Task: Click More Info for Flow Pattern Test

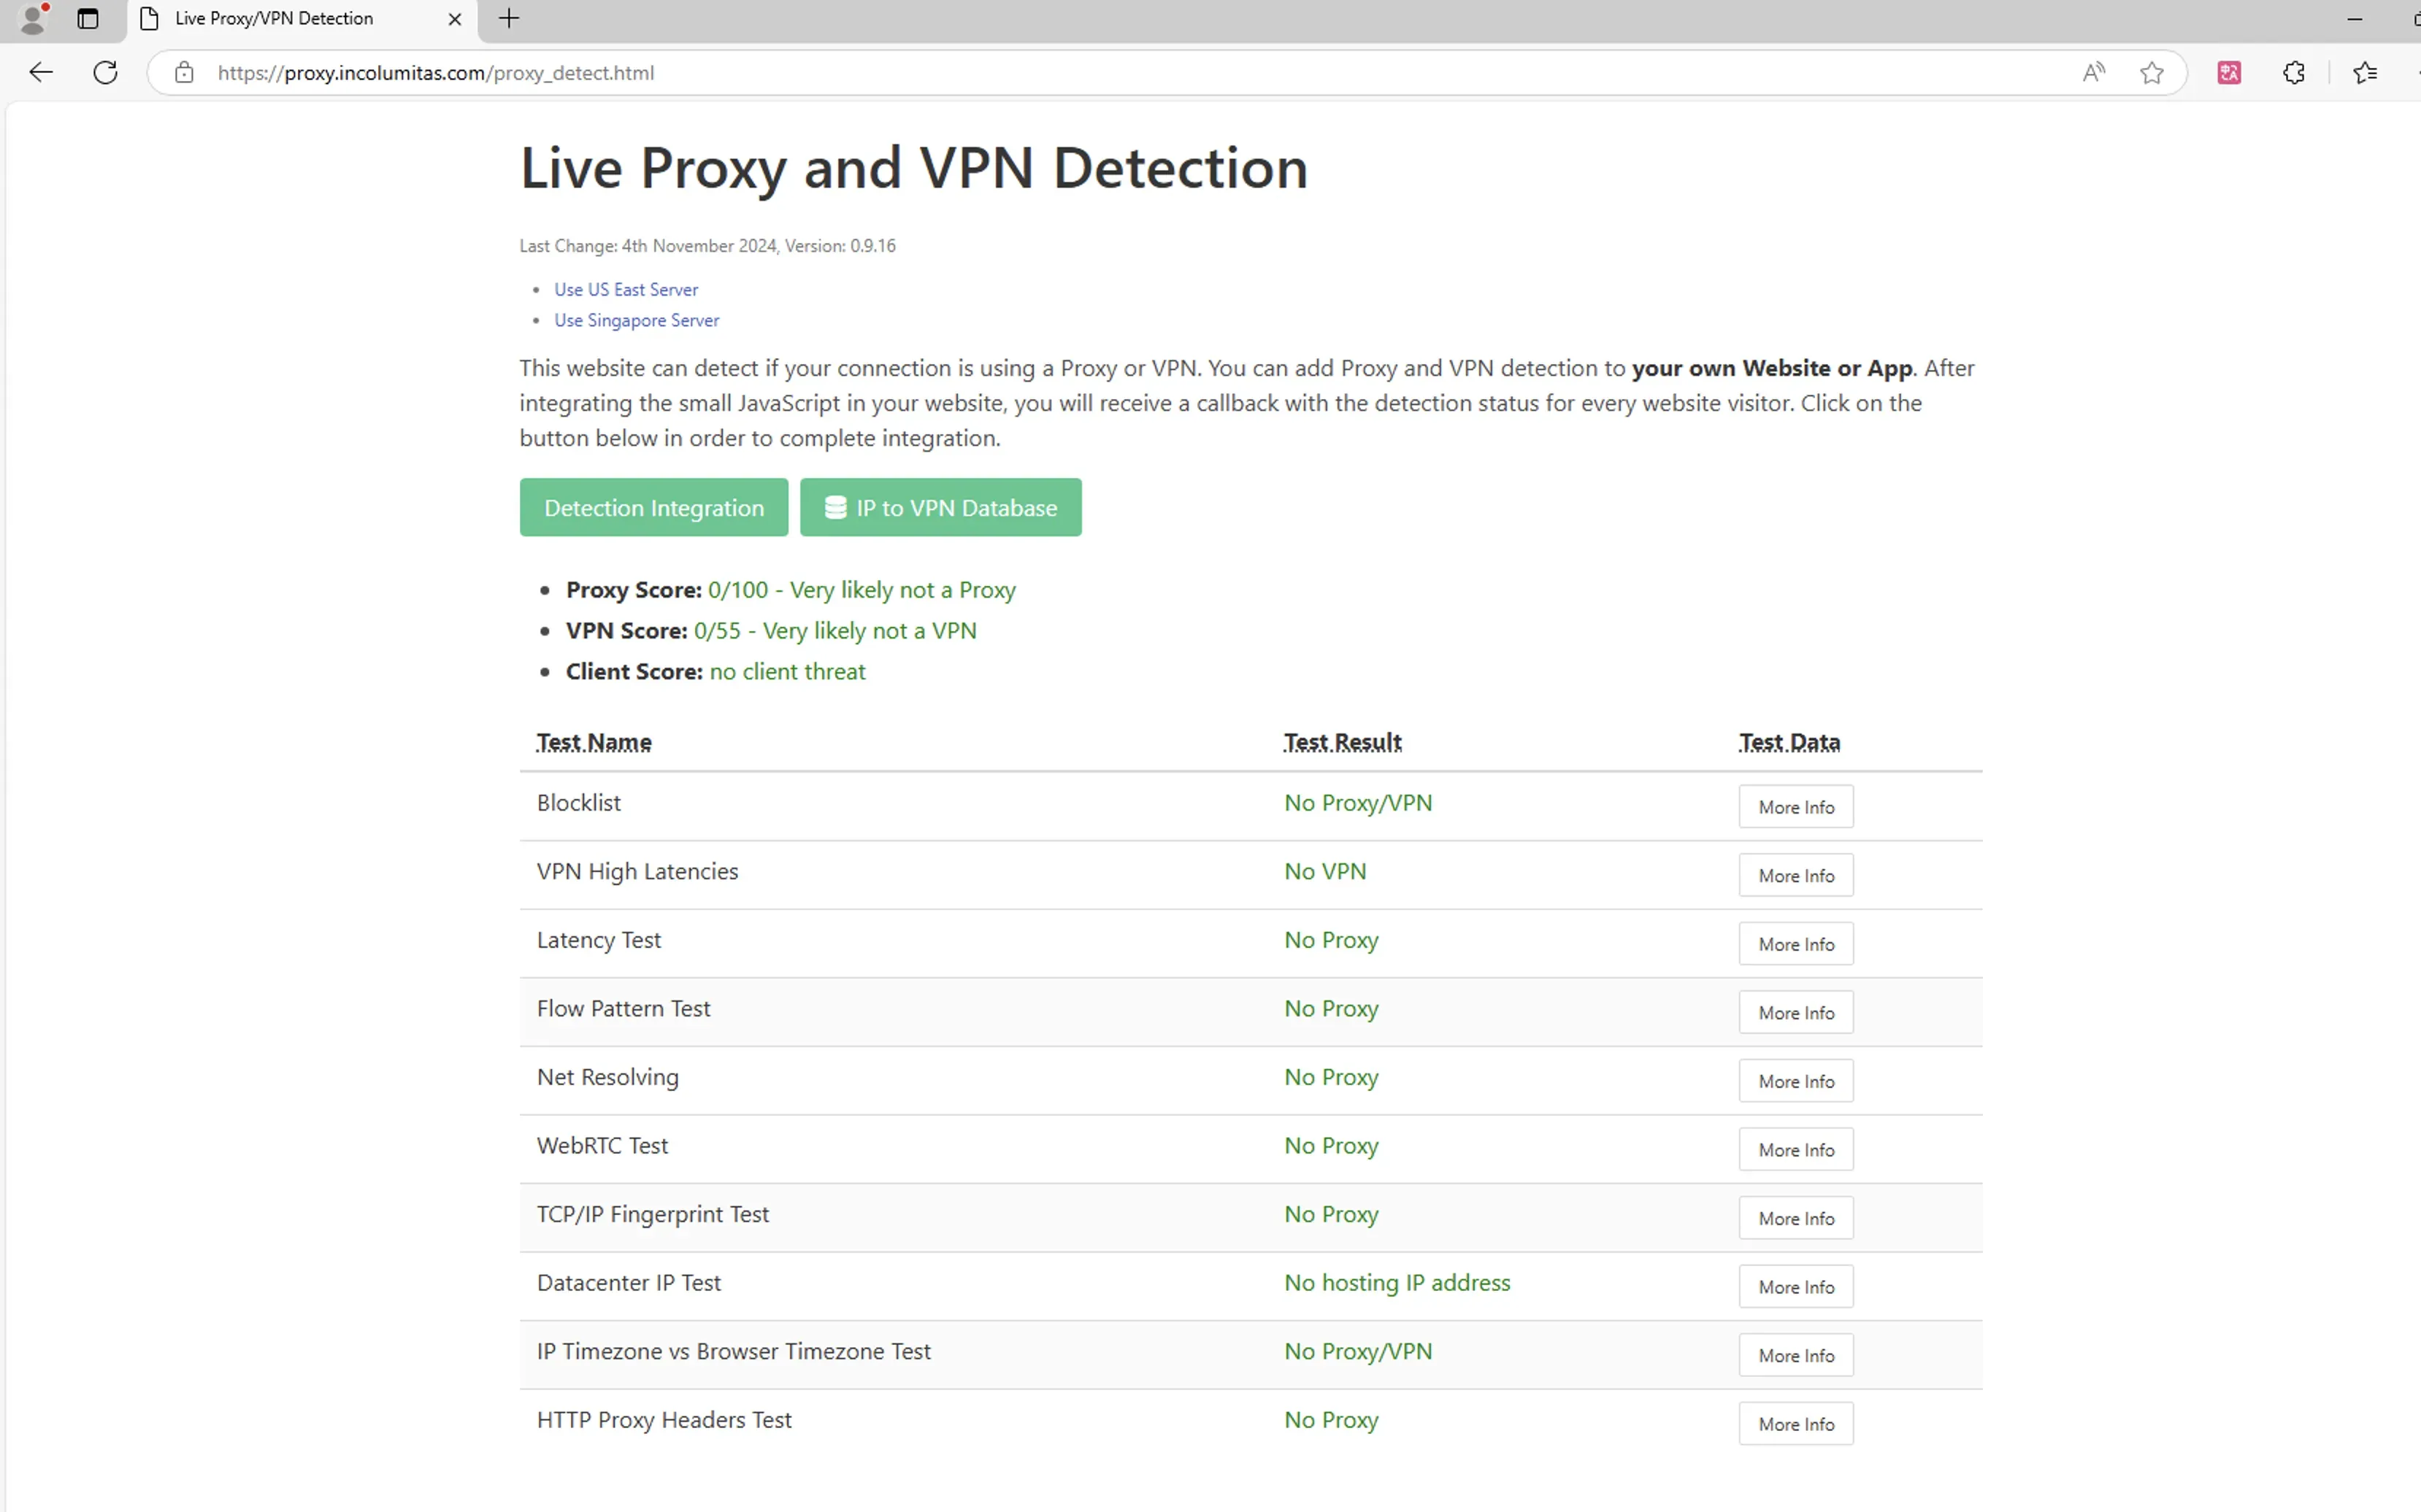Action: click(1795, 1012)
